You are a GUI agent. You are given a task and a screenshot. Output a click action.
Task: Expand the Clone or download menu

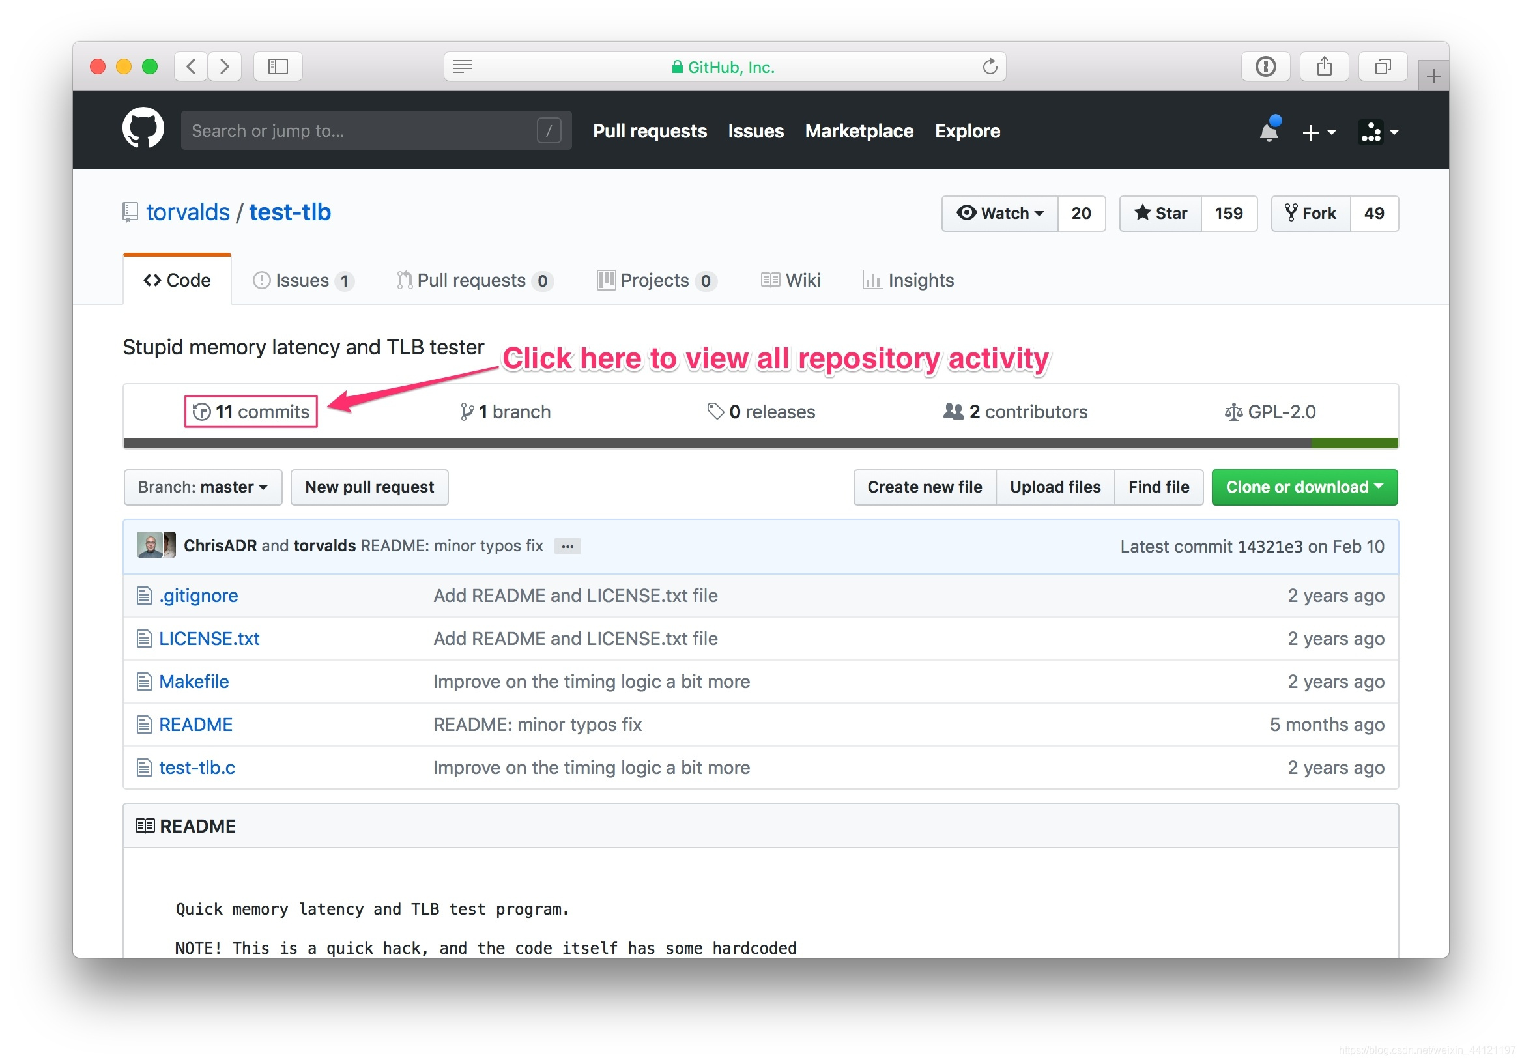pos(1304,487)
